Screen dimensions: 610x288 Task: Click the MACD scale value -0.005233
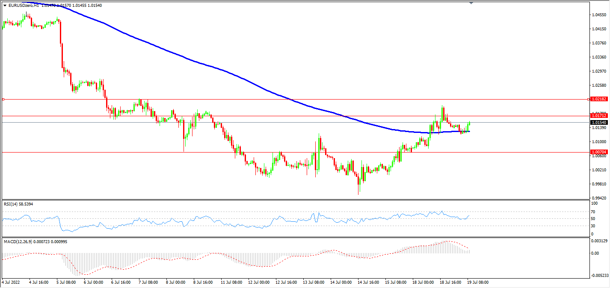(x=600, y=276)
